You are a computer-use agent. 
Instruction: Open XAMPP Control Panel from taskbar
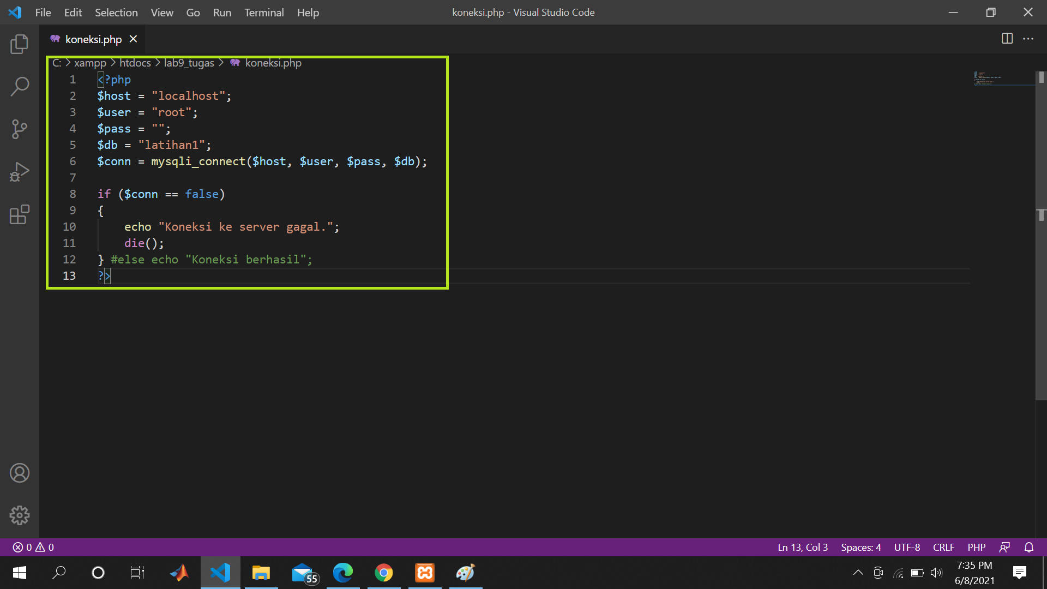pos(425,573)
